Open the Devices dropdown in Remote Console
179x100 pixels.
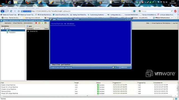pyautogui.click(x=77, y=19)
